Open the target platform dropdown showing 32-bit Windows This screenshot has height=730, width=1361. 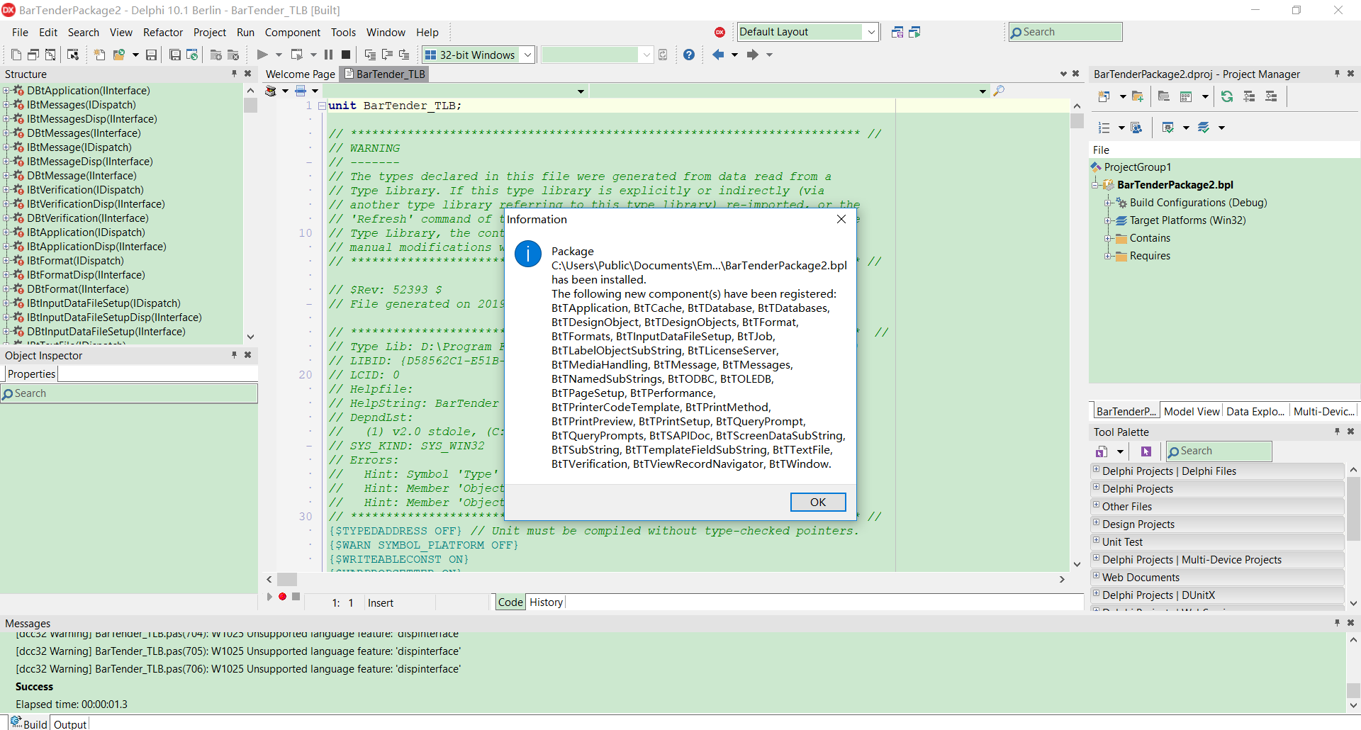[x=527, y=55]
